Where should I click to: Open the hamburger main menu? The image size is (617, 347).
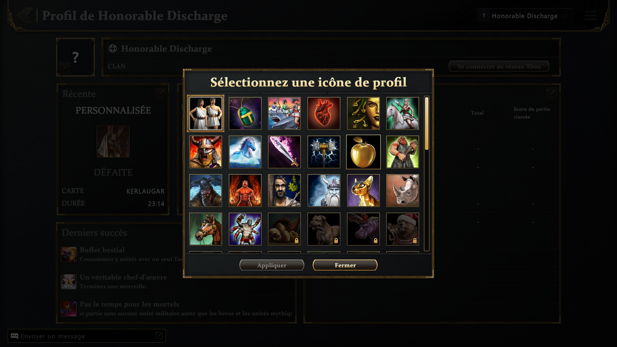[x=590, y=15]
